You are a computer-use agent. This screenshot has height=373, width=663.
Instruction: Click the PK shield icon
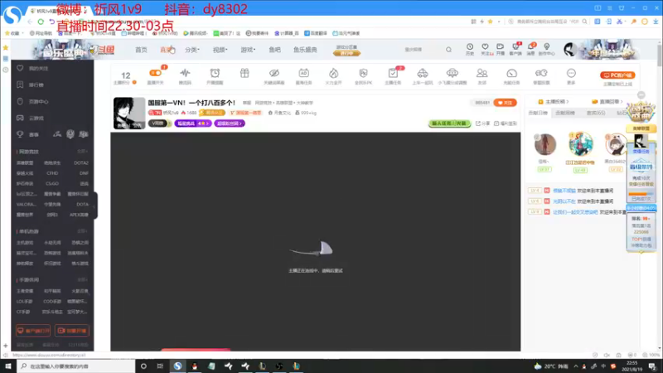coord(363,73)
